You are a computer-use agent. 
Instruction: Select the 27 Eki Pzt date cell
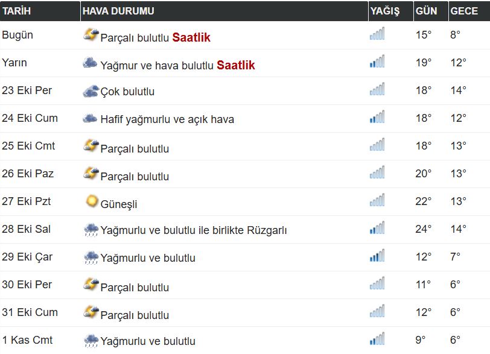coord(27,201)
